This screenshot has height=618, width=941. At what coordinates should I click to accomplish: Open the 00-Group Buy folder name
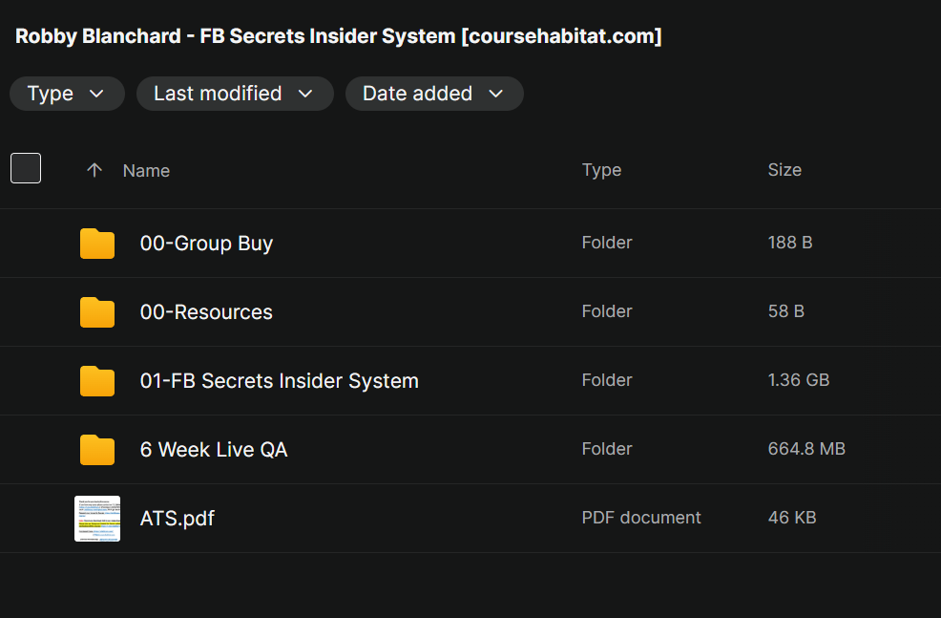206,244
